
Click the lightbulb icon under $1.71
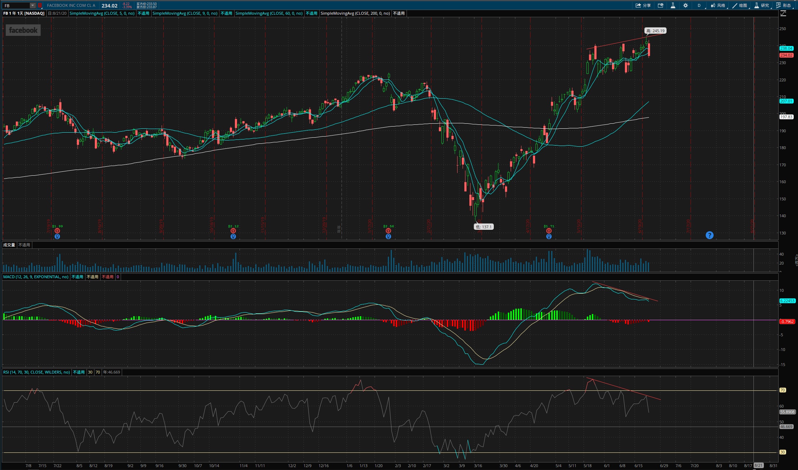(x=549, y=237)
